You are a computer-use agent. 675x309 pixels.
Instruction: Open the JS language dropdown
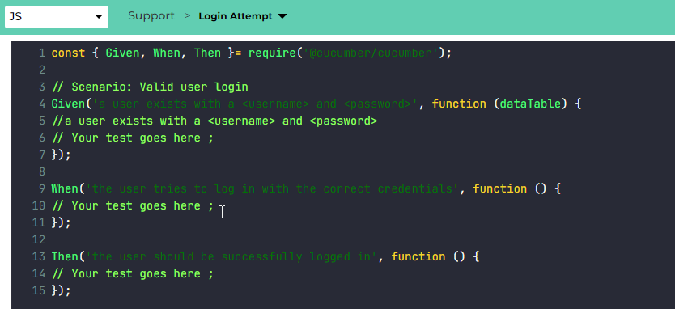click(57, 17)
